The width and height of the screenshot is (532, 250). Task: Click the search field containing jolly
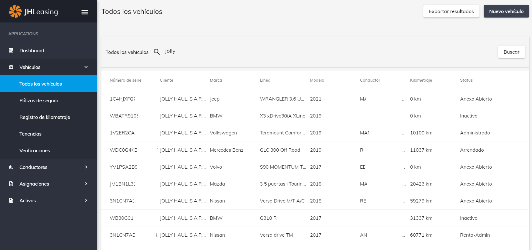pyautogui.click(x=329, y=51)
